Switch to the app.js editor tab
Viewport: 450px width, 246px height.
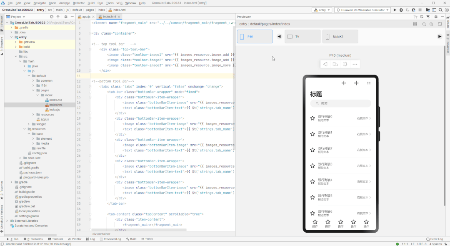pyautogui.click(x=86, y=16)
